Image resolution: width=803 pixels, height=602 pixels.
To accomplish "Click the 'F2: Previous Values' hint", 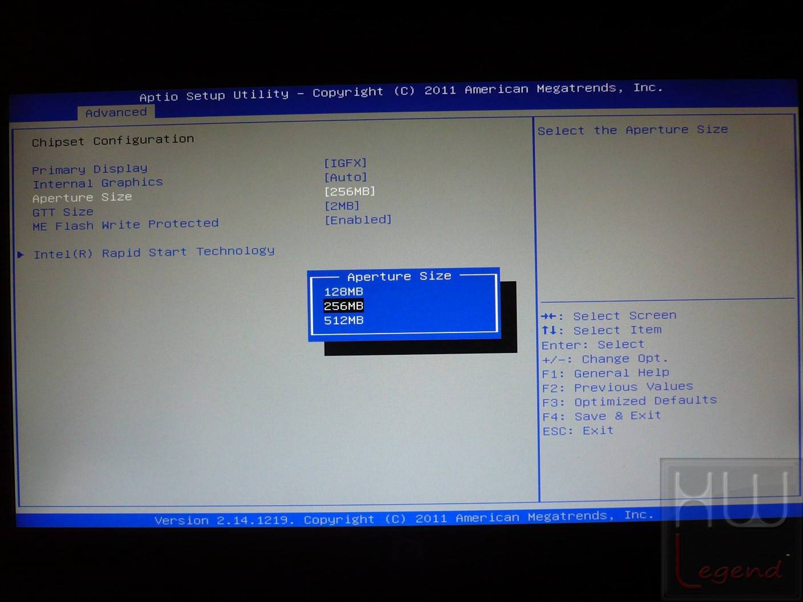I will [x=618, y=388].
